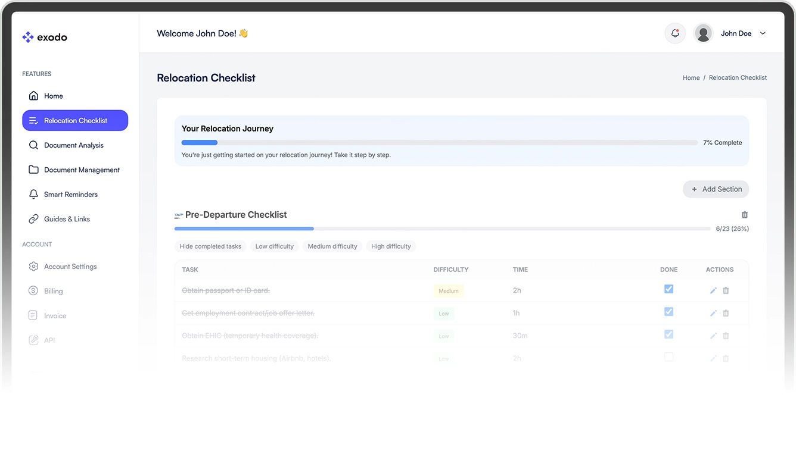The height and width of the screenshot is (476, 796).
Task: Filter tasks by Medium difficulty
Action: click(x=332, y=246)
